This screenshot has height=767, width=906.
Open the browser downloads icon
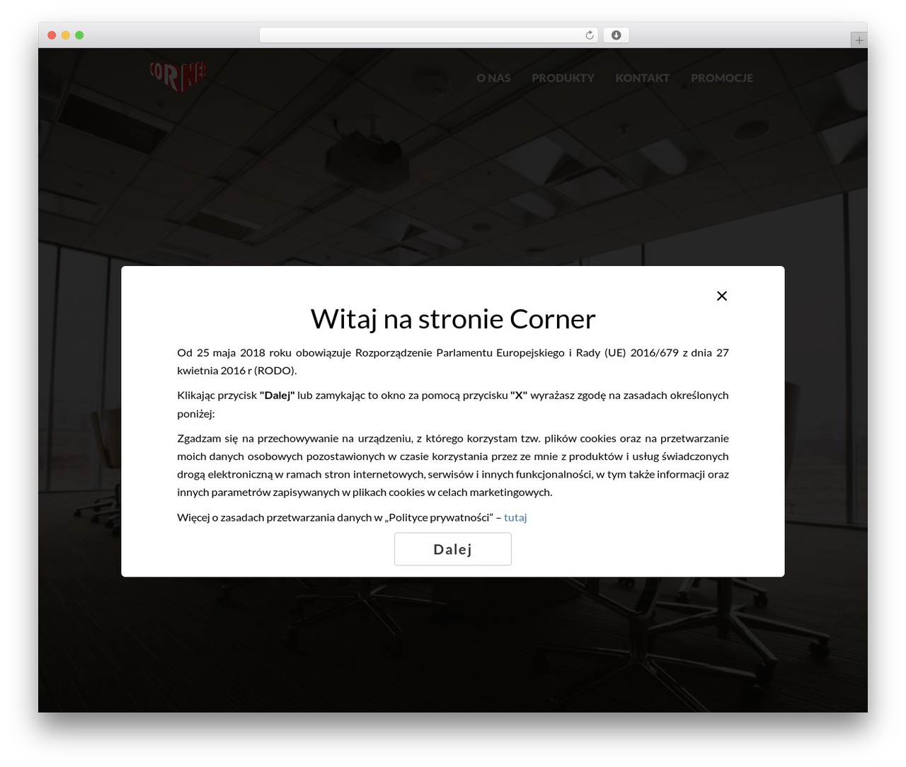[x=616, y=35]
